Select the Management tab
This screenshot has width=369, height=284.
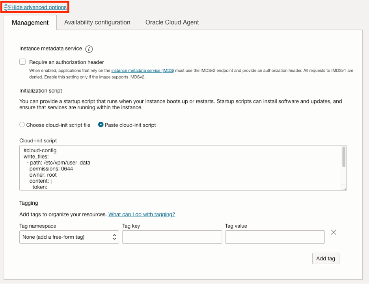click(30, 22)
